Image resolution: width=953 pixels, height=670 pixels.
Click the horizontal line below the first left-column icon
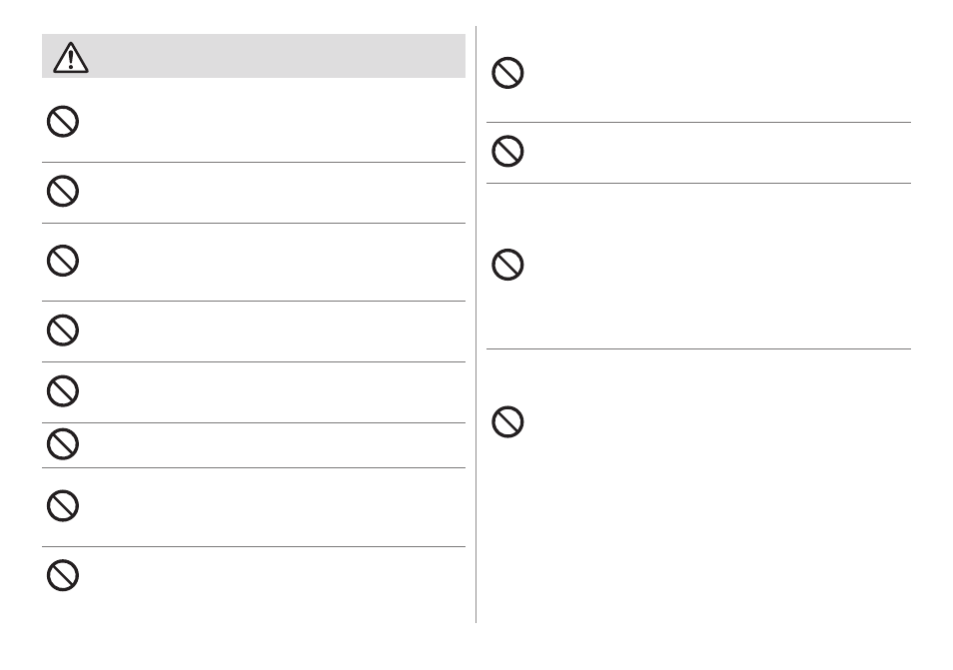tap(254, 162)
